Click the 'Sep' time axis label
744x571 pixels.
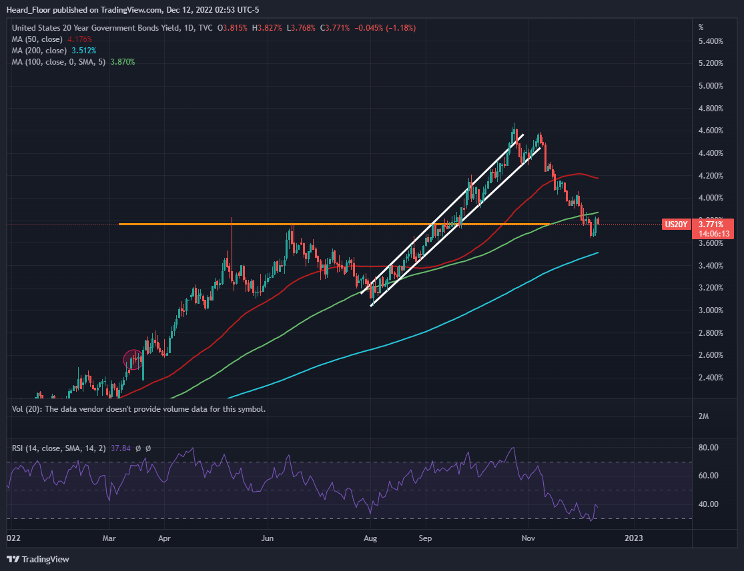point(425,538)
